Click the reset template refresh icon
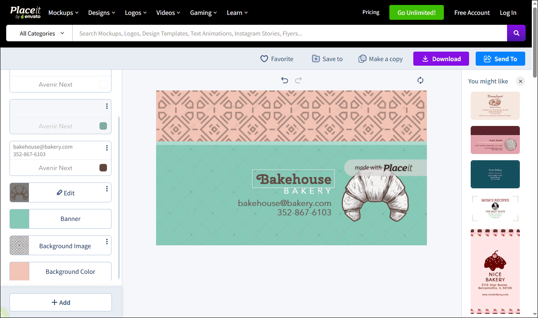Image resolution: width=538 pixels, height=318 pixels. [420, 80]
